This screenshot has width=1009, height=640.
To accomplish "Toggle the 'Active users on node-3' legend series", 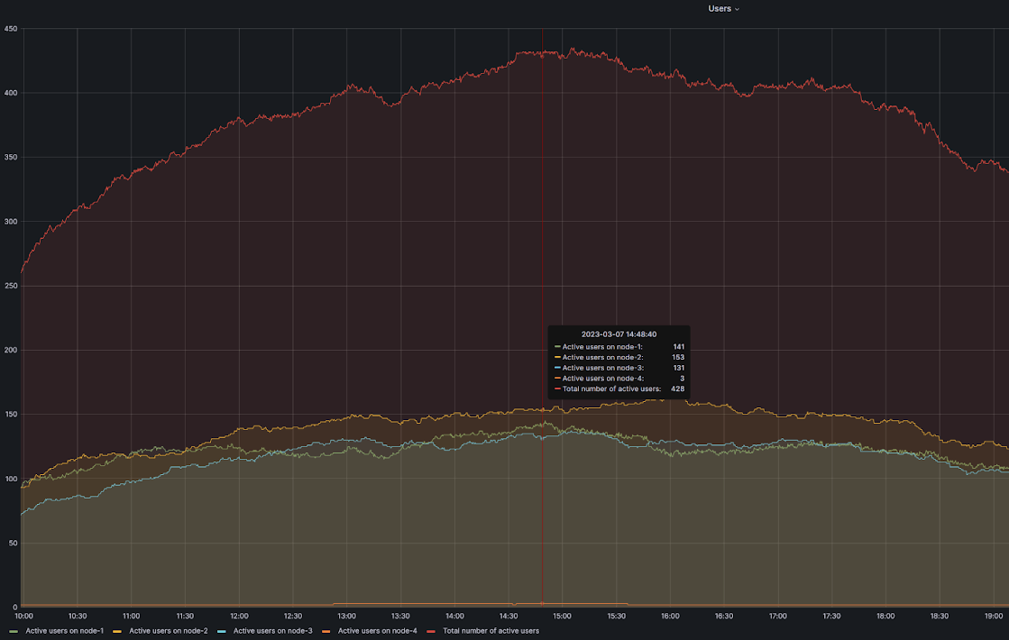I will (272, 631).
